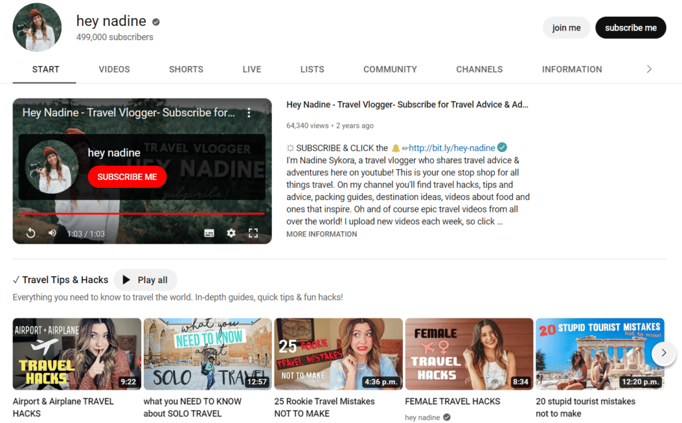Open the COMMUNITY tab
Viewport: 682px width, 423px height.
click(390, 69)
